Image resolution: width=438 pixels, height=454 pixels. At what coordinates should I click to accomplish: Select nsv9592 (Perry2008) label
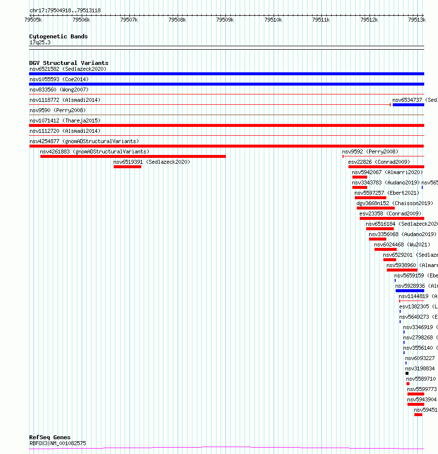(370, 151)
